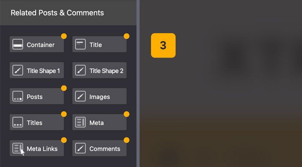Click the Meta Links list icon
Screen dimensions: 302x167
pyautogui.click(x=18, y=149)
